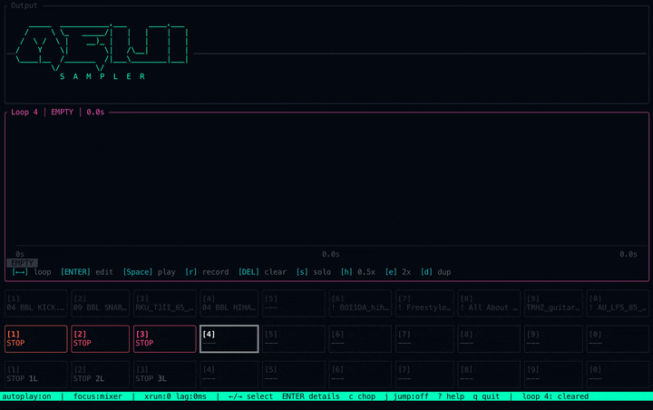Click the highlighted empty loop slot 4

tap(229, 339)
